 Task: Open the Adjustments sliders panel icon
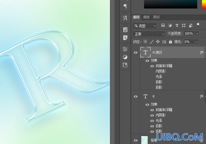pyautogui.click(x=125, y=49)
